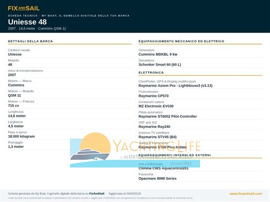Click the Contametri catena label
This screenshot has height=202, width=270.
tap(151, 102)
